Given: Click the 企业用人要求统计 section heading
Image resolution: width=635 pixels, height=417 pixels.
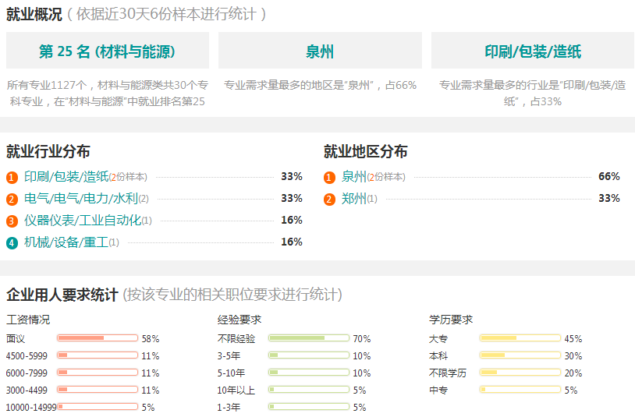Looking at the screenshot, I should point(62,295).
